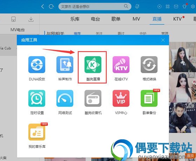Select the 关注 sub-tab

pyautogui.click(x=99, y=34)
